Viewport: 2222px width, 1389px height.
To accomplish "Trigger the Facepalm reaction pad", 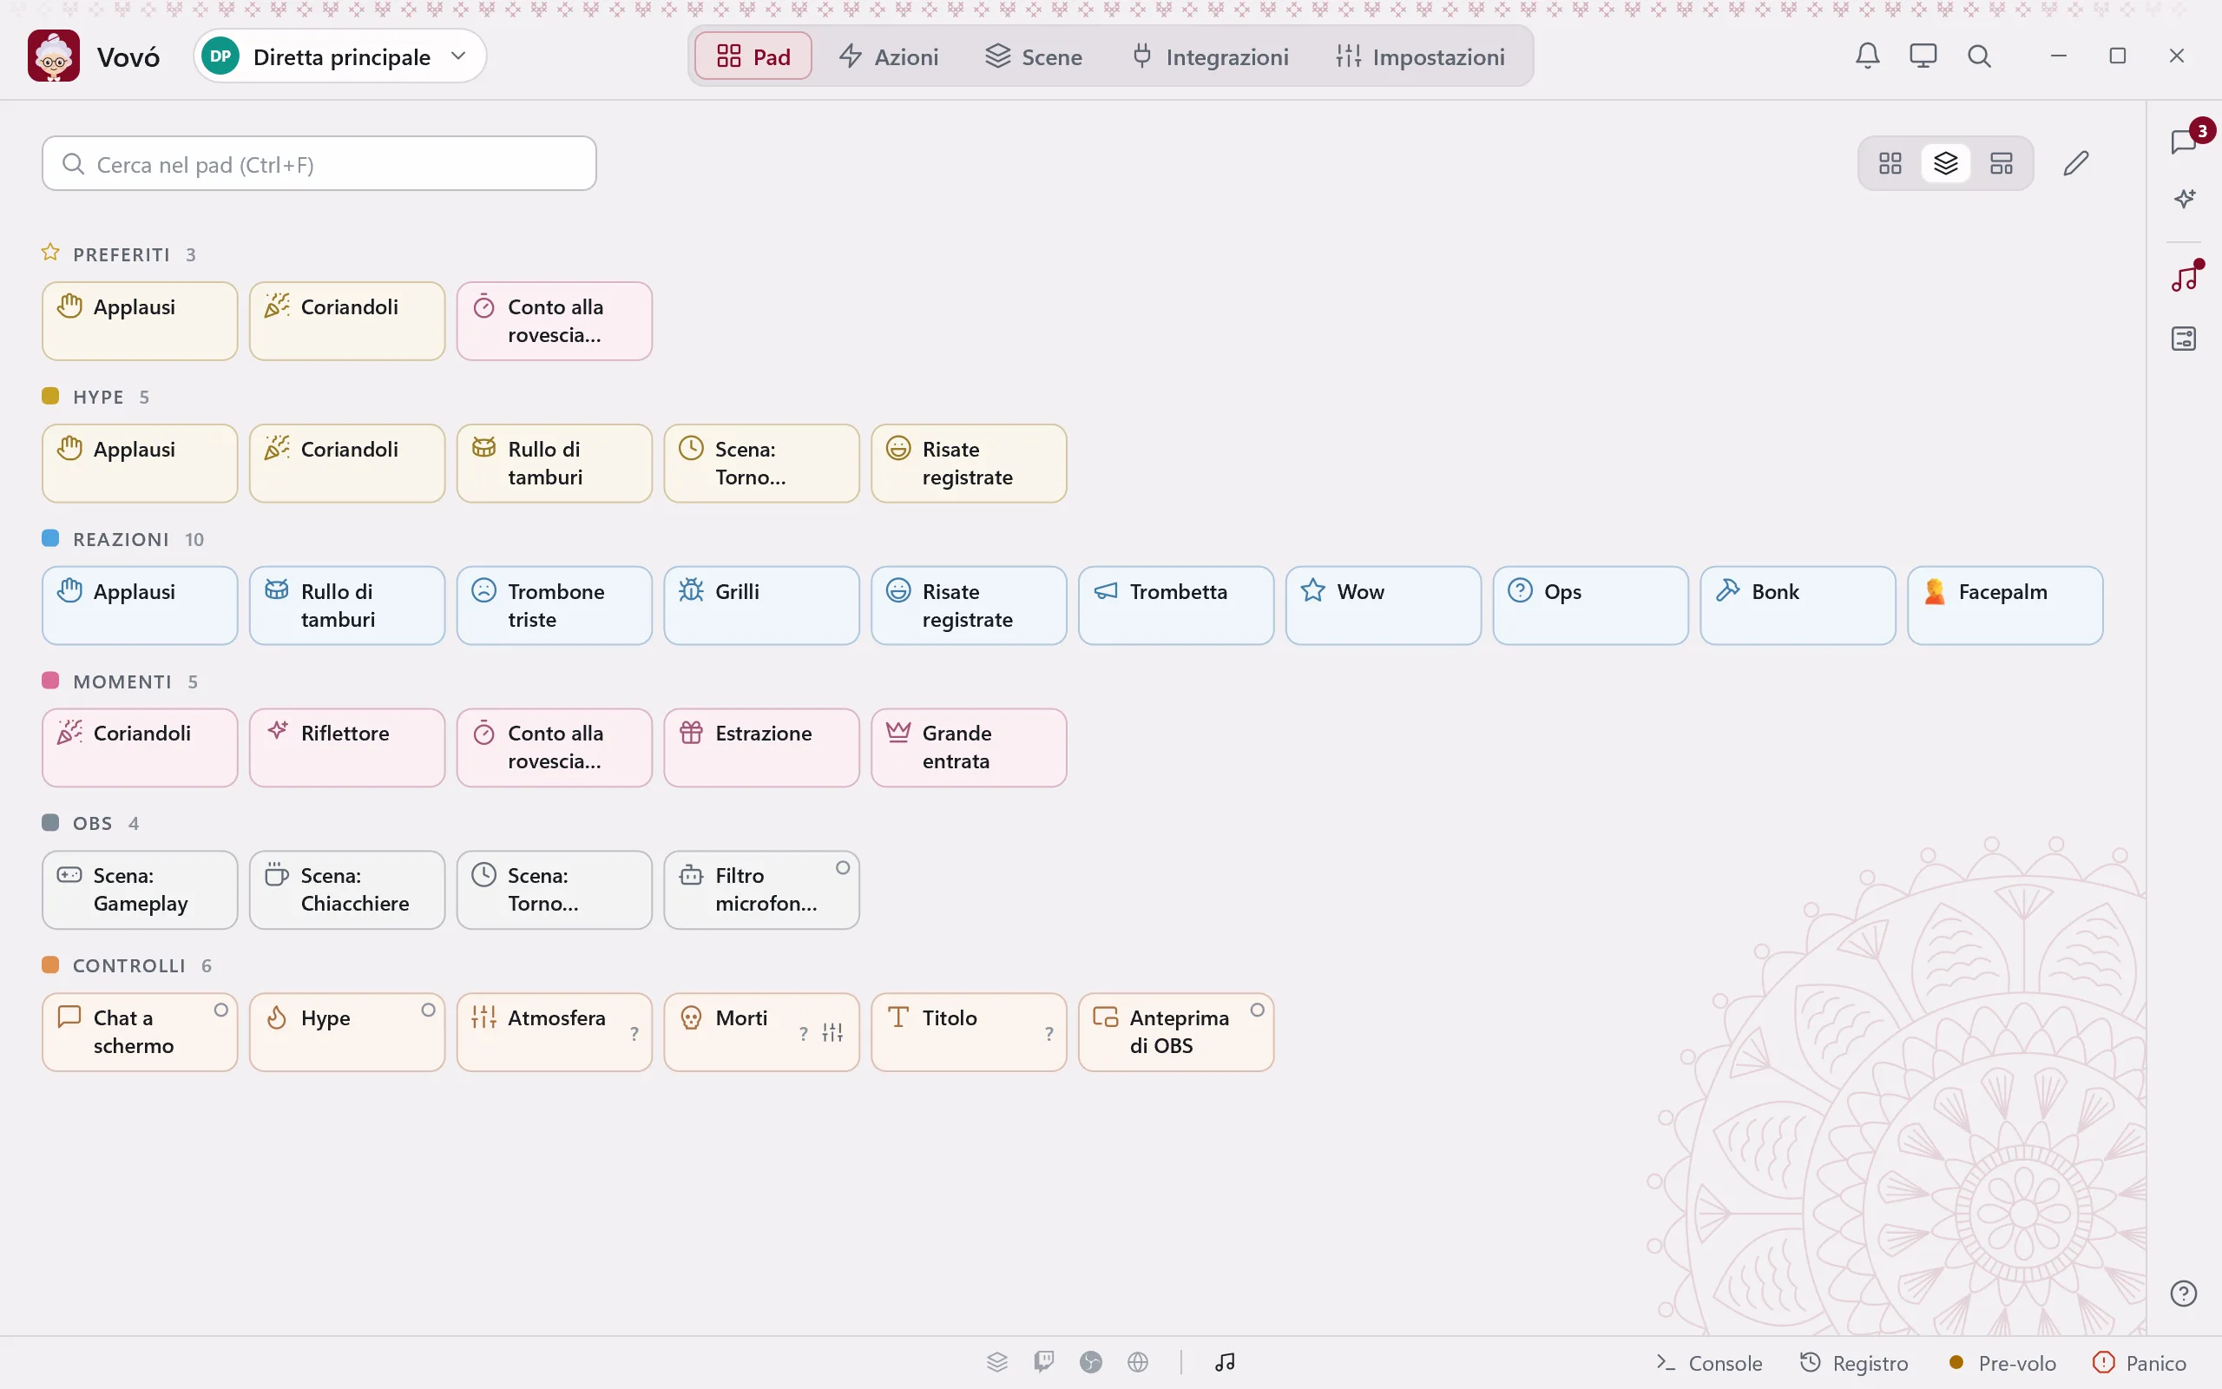I will (x=2005, y=605).
